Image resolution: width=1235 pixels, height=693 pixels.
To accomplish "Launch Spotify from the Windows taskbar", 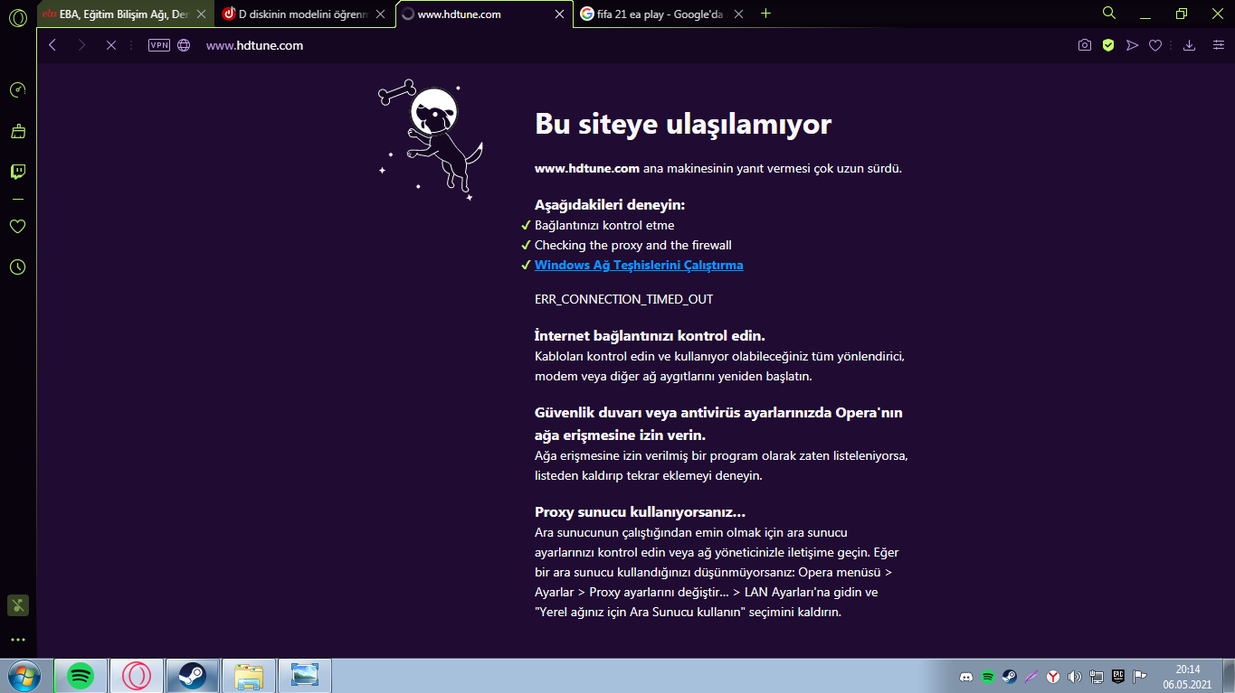I will (x=81, y=676).
